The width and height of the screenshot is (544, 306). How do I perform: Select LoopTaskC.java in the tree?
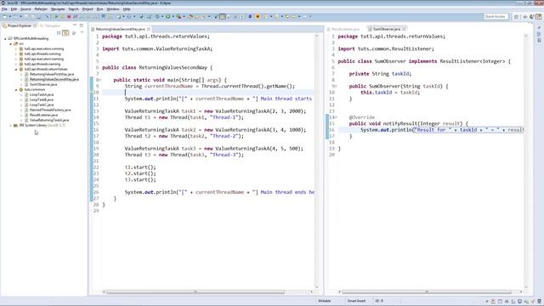(x=42, y=105)
